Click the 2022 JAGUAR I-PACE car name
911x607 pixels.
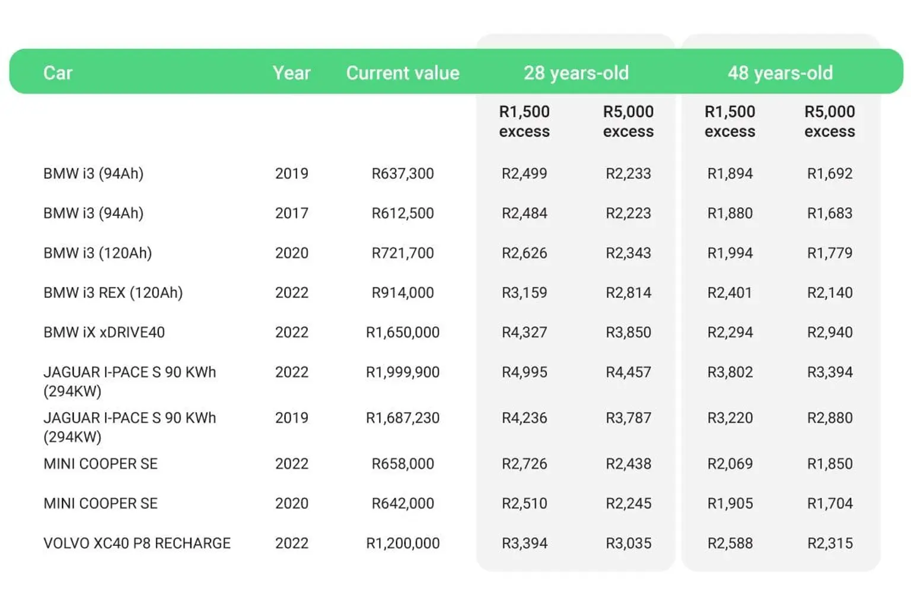coord(129,381)
